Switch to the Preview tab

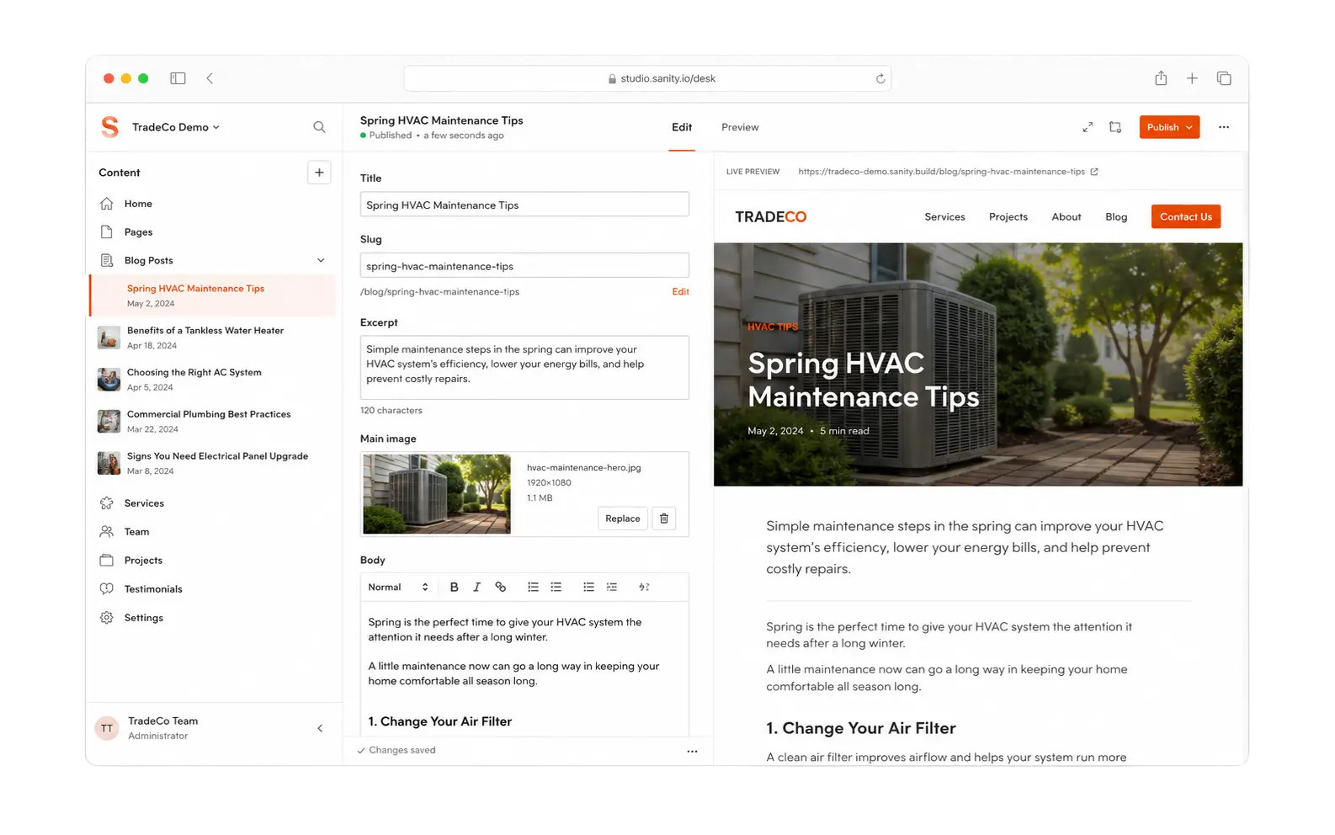pyautogui.click(x=740, y=127)
